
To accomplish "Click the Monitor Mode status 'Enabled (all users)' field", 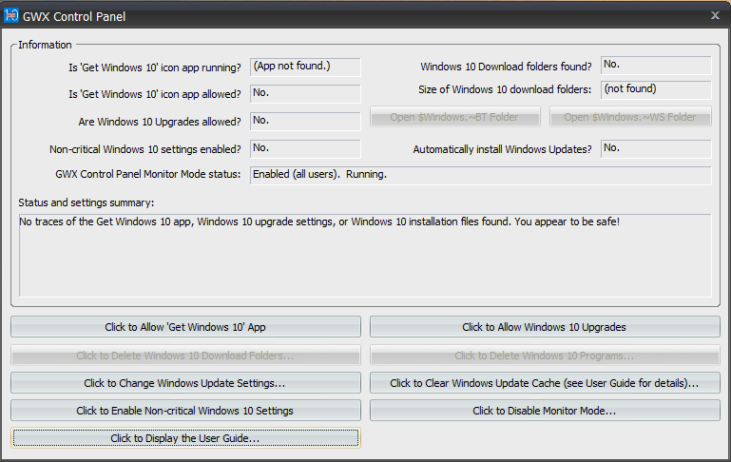I will pyautogui.click(x=481, y=175).
